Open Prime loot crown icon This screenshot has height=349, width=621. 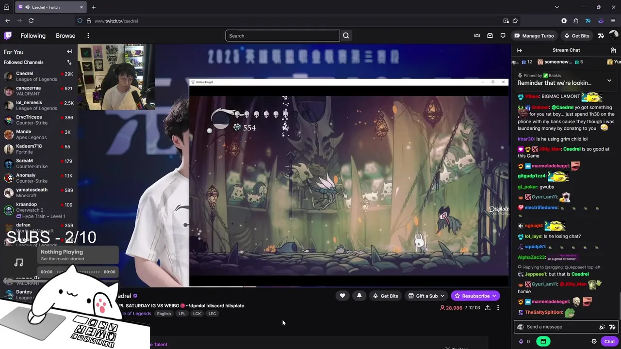(x=477, y=36)
